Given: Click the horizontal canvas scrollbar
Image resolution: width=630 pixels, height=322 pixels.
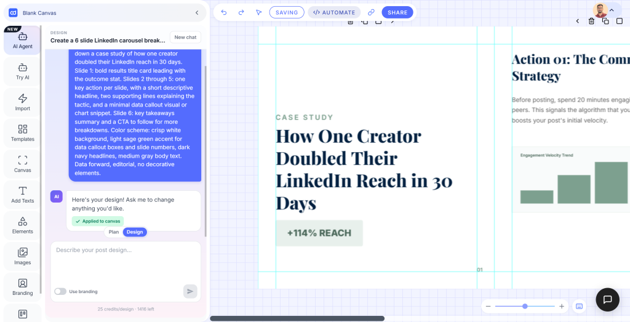Looking at the screenshot, I should (297, 318).
